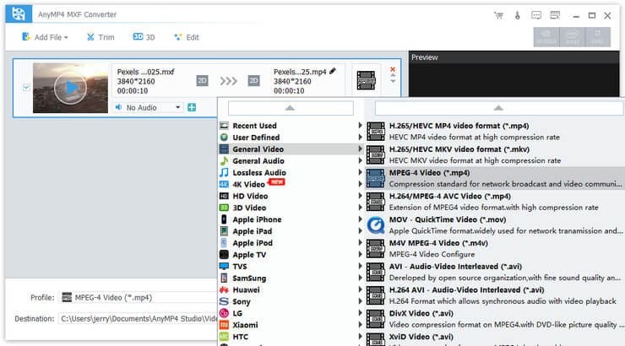Screen dimensions: 625x346
Task: Expand Recent Used submenu arrow
Action: point(360,126)
